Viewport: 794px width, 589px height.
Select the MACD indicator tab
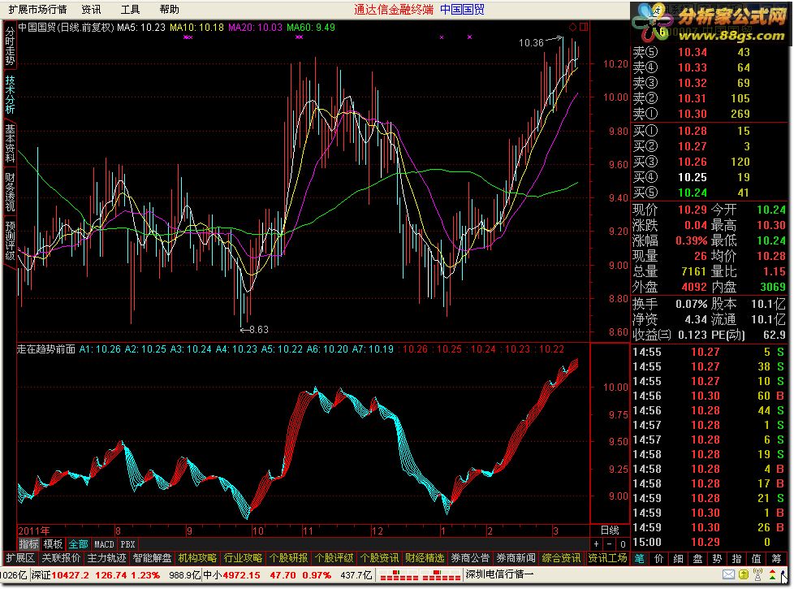[104, 544]
